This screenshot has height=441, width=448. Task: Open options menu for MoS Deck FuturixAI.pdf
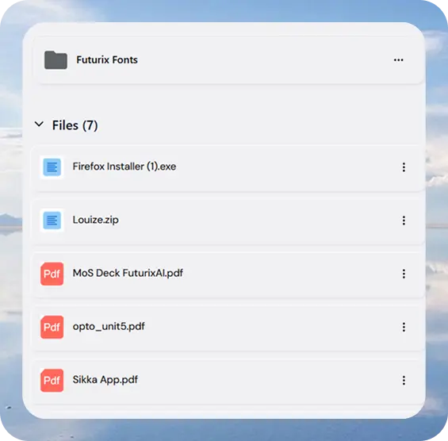[x=404, y=274]
